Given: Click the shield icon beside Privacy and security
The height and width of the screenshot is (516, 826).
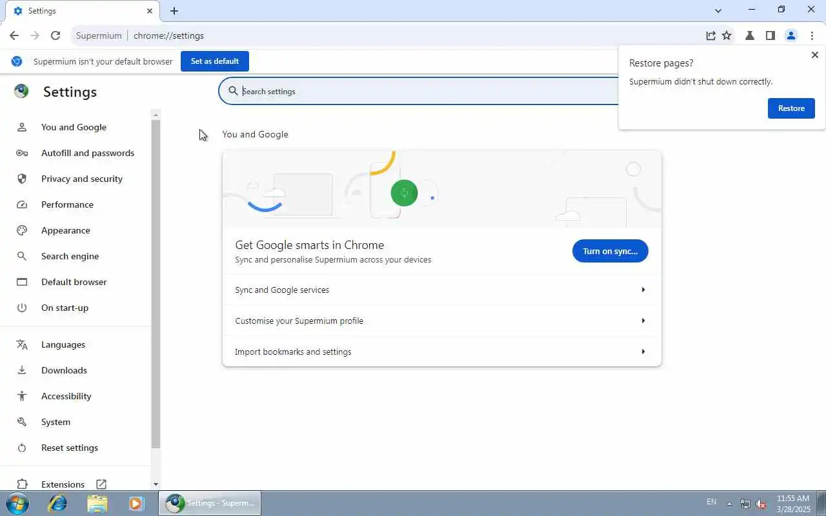Looking at the screenshot, I should (22, 179).
